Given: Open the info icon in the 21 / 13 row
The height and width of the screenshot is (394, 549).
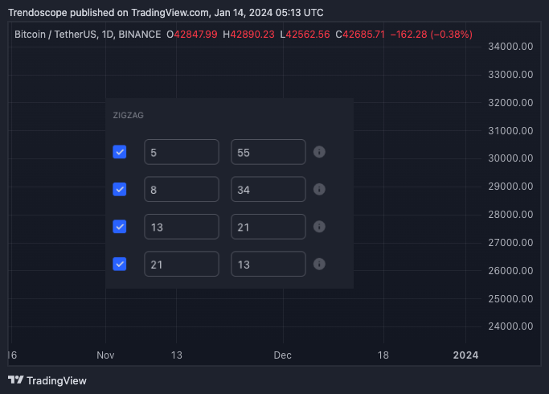Looking at the screenshot, I should [x=319, y=264].
